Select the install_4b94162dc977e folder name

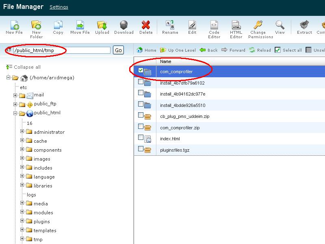[x=182, y=94]
